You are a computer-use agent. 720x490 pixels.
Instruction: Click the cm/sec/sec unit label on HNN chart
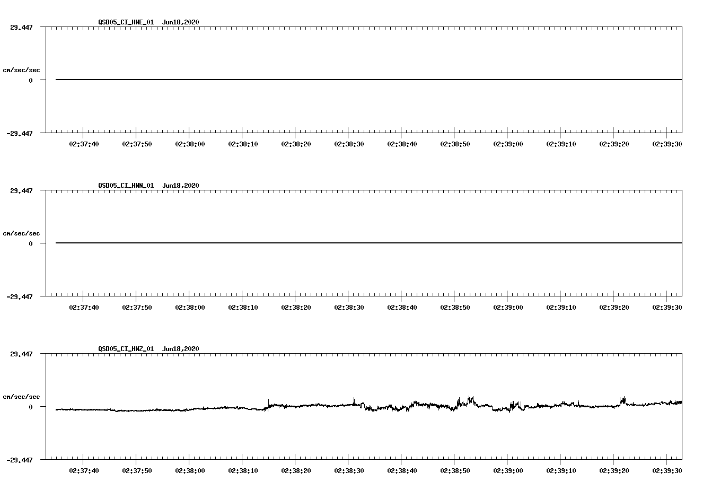pos(21,234)
